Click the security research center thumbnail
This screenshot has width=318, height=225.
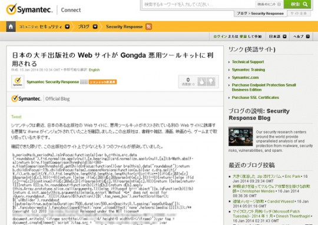pyautogui.click(x=240, y=136)
